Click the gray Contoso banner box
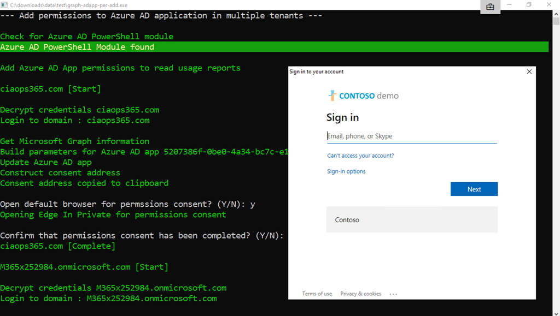 pos(412,220)
